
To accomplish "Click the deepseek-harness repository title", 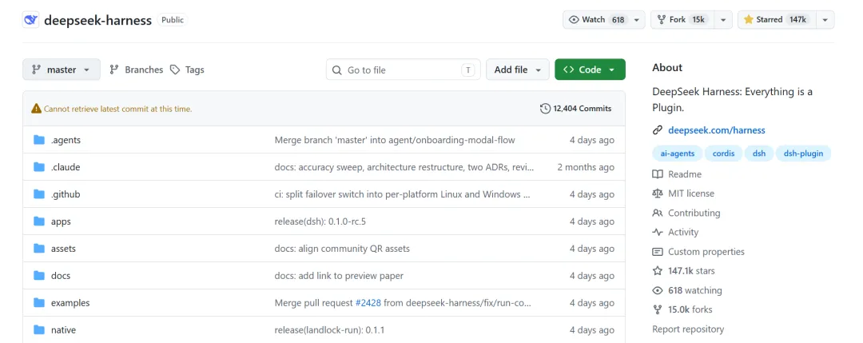I will (97, 20).
